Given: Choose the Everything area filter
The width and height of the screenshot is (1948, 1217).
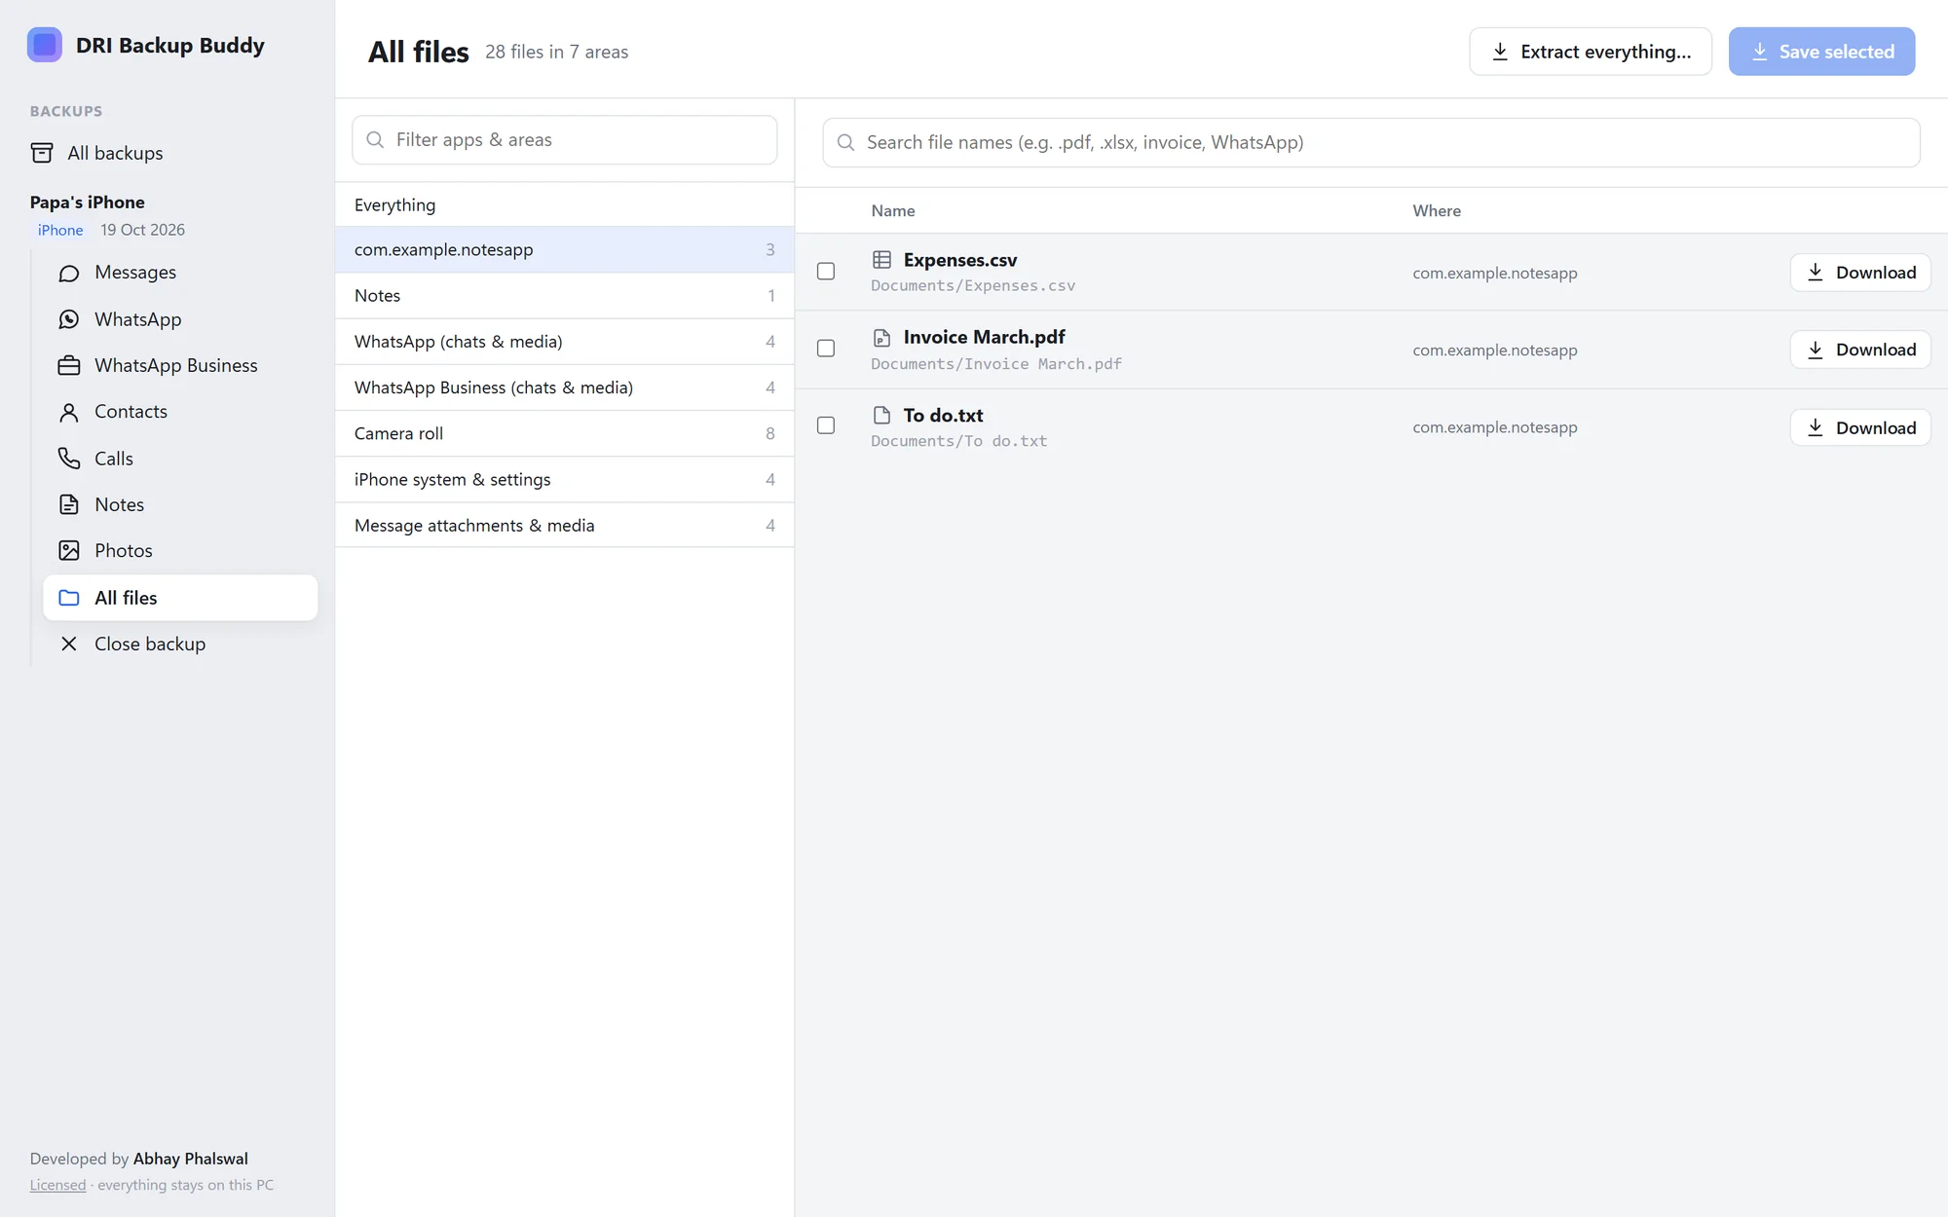Looking at the screenshot, I should coord(565,204).
